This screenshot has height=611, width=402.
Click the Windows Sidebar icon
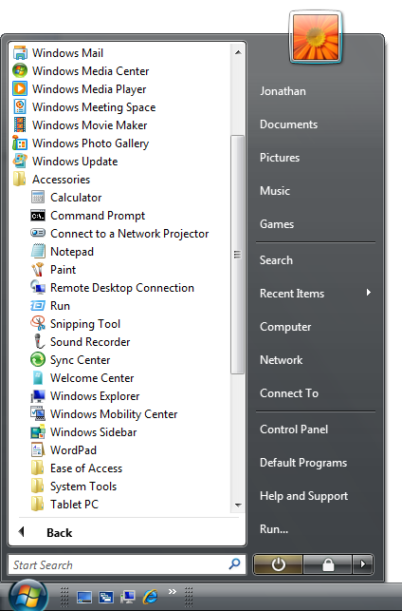[38, 431]
